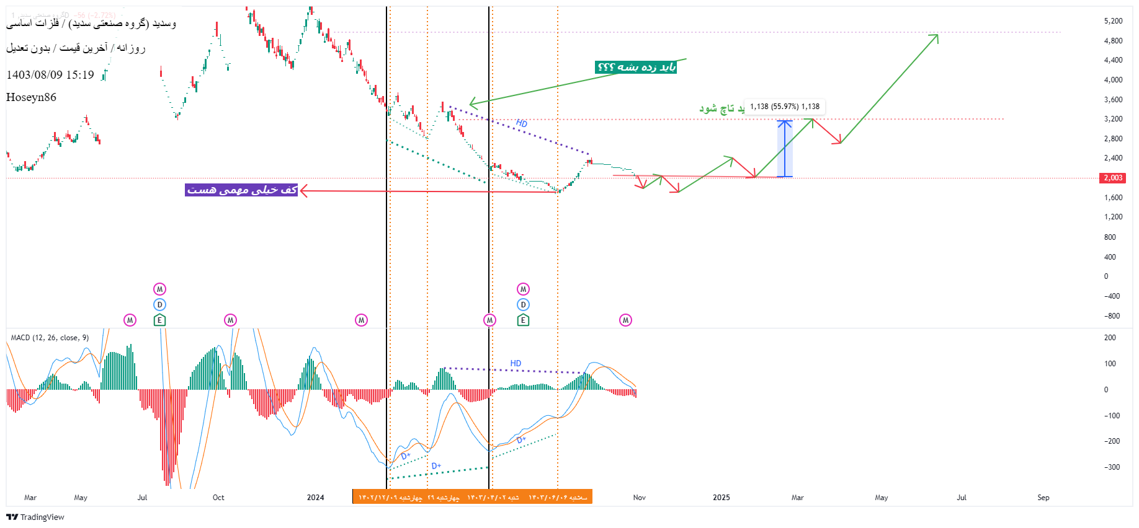
Task: Select the MACD (12, 26, close, 9) legend
Action: 50,338
